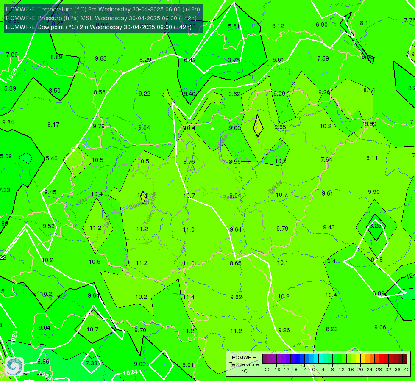Screen dimensions: 415x381
Task: Click the cyan legend swatch just above 0
Action: coord(316,359)
